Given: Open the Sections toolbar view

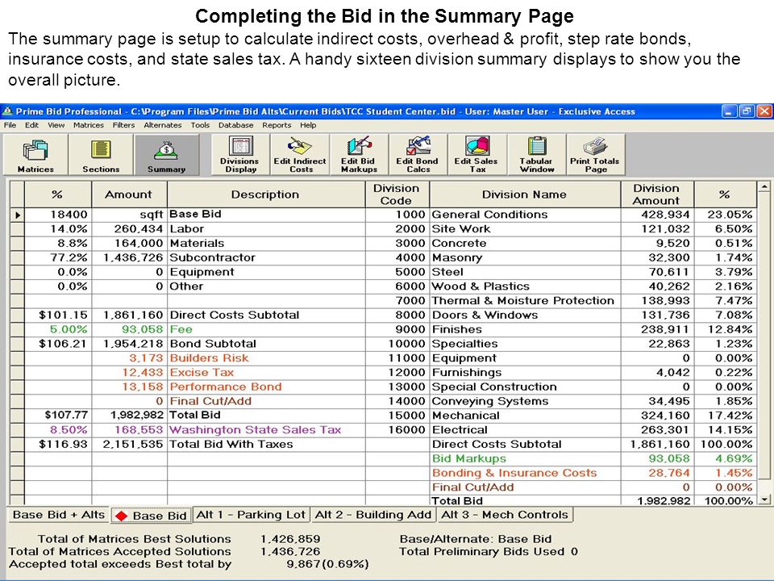Looking at the screenshot, I should pos(101,154).
